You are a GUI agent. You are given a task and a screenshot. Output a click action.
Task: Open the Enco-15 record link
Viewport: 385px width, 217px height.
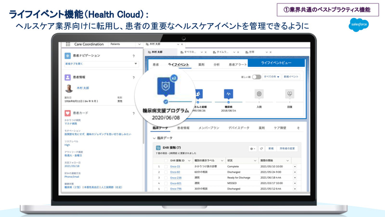(175, 166)
